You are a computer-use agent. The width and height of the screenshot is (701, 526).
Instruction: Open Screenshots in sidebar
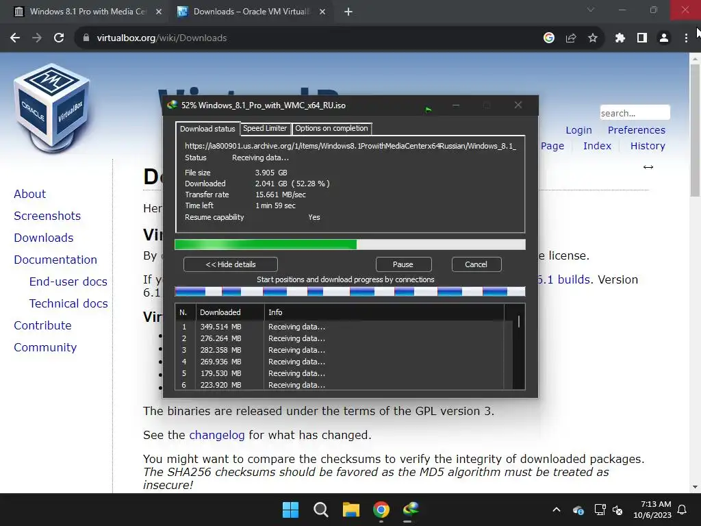click(47, 216)
